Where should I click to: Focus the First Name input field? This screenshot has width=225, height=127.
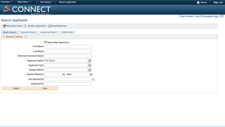click(x=68, y=47)
